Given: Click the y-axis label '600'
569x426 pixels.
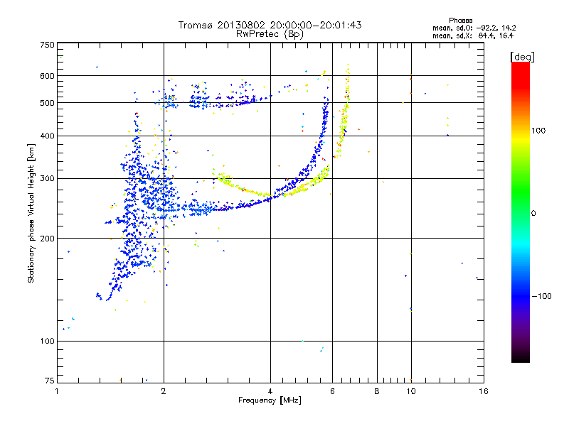Looking at the screenshot, I should pos(48,76).
